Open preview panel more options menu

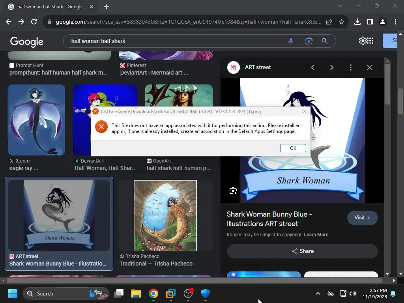coord(350,67)
